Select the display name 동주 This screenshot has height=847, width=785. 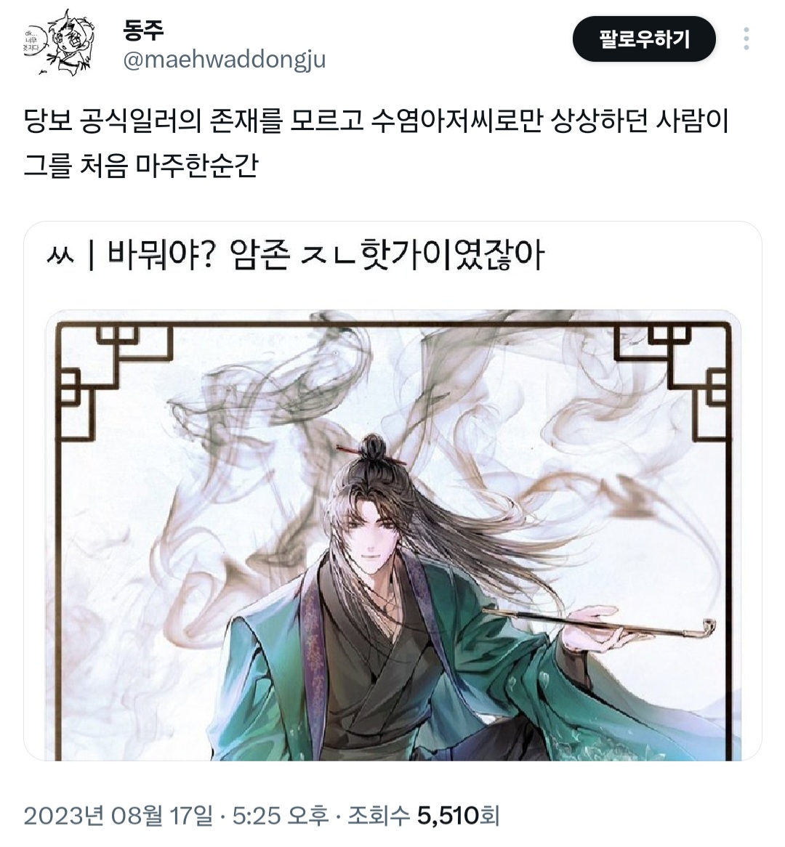[143, 31]
